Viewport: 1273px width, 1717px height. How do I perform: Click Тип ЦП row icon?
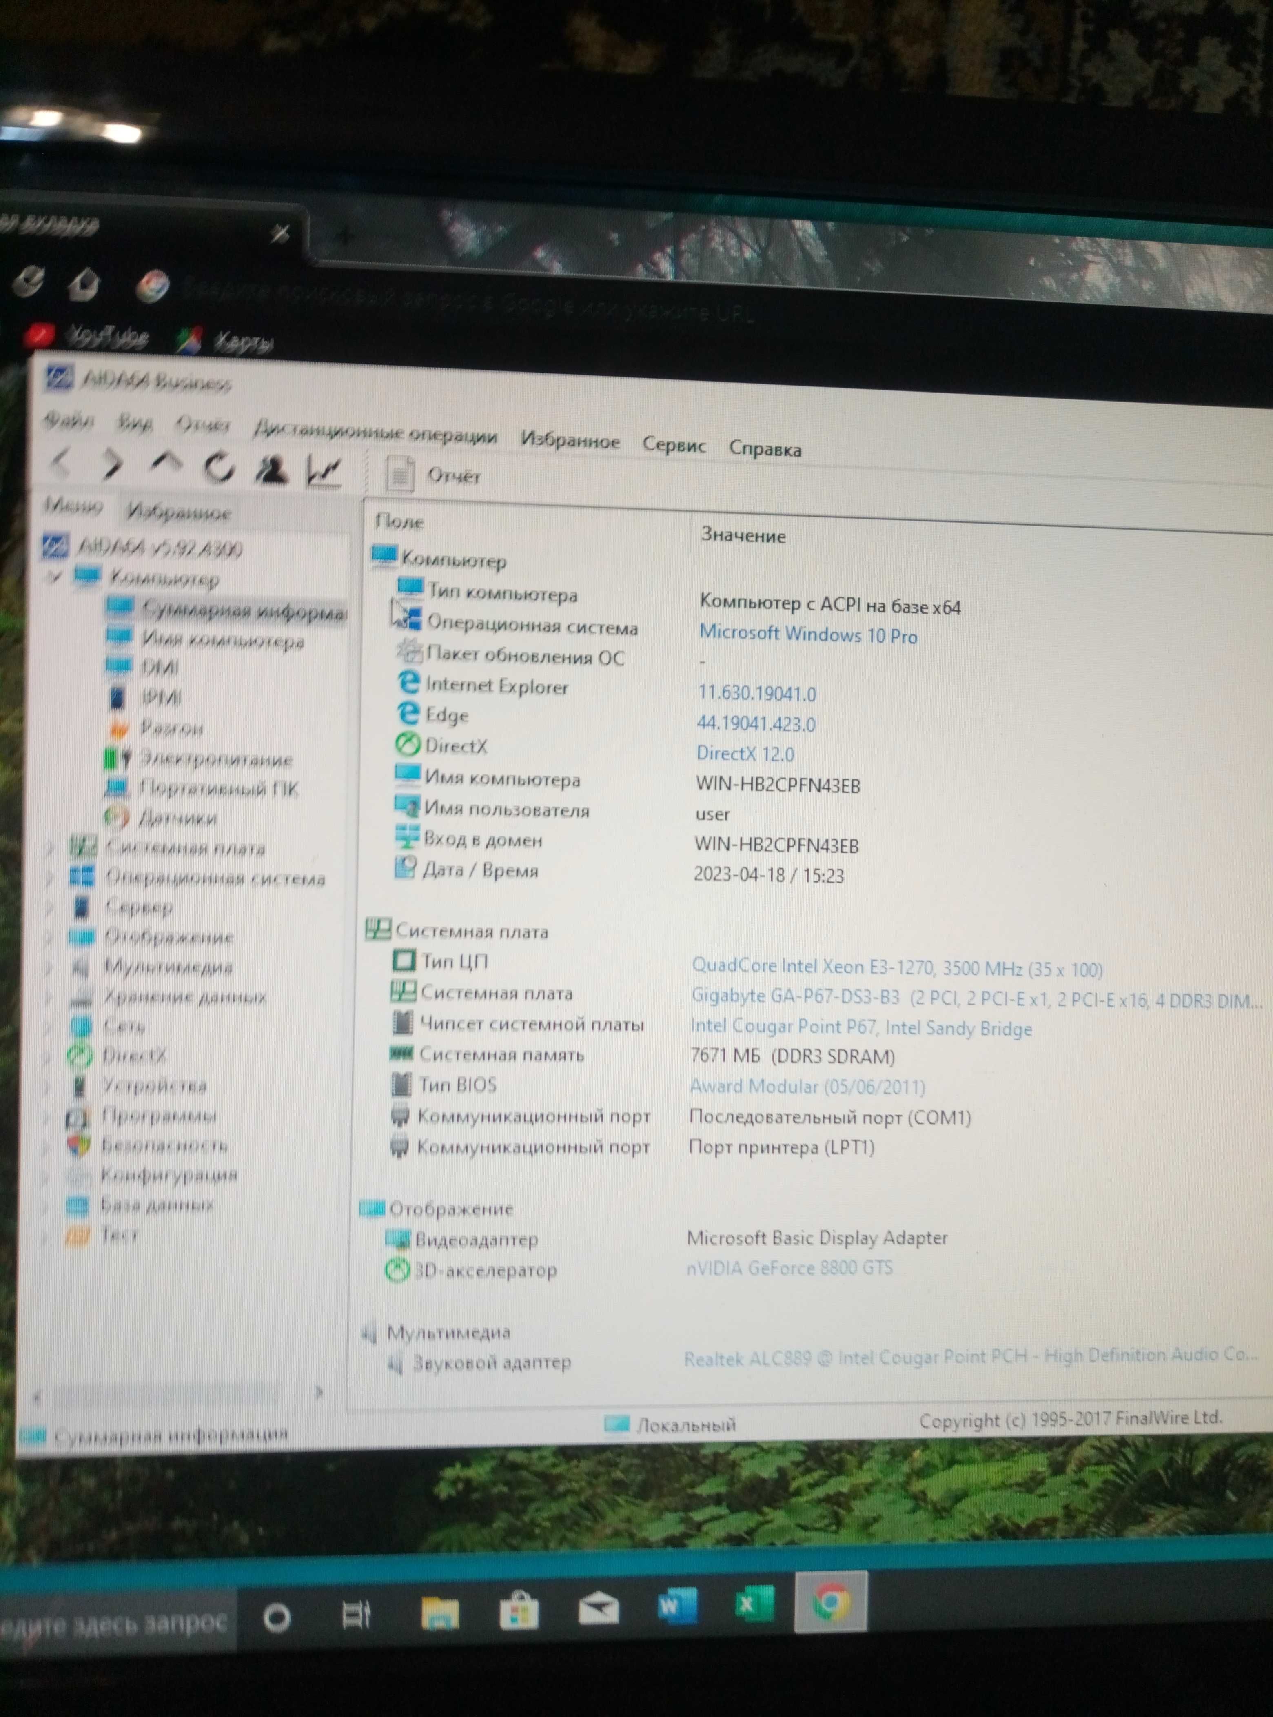[404, 960]
